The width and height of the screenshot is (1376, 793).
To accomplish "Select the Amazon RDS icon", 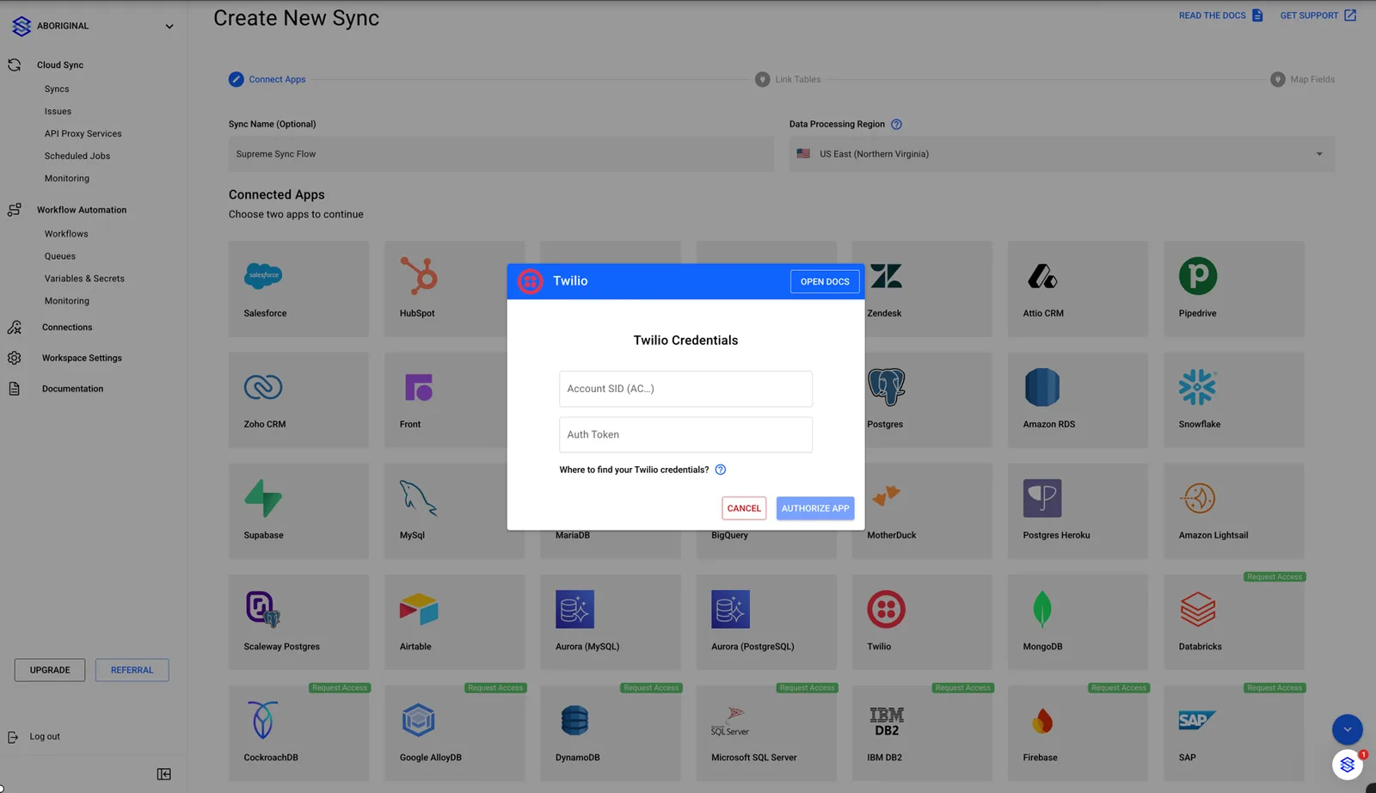I will tap(1042, 387).
